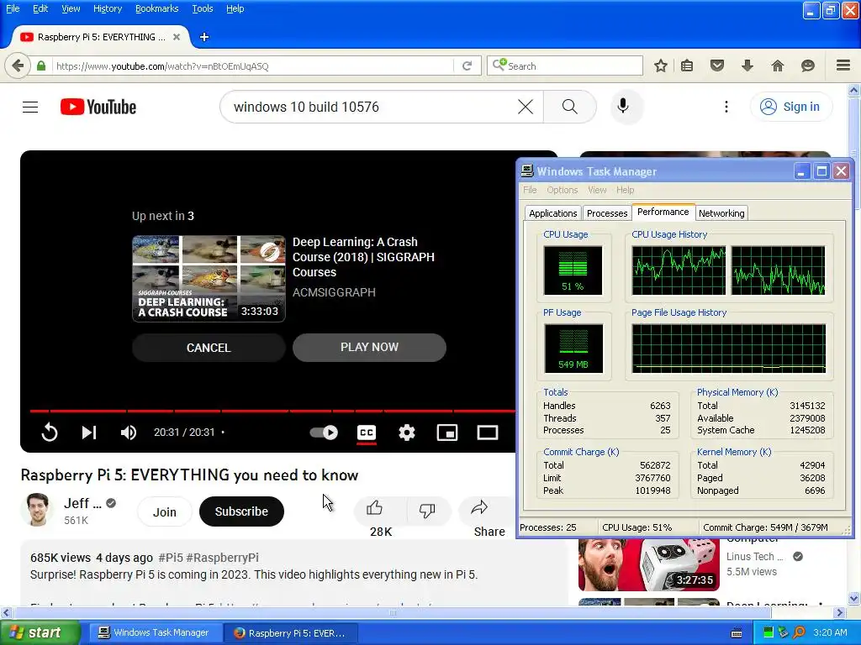861x645 pixels.
Task: Open the Bookmarks menu in Firefox
Action: pyautogui.click(x=157, y=8)
